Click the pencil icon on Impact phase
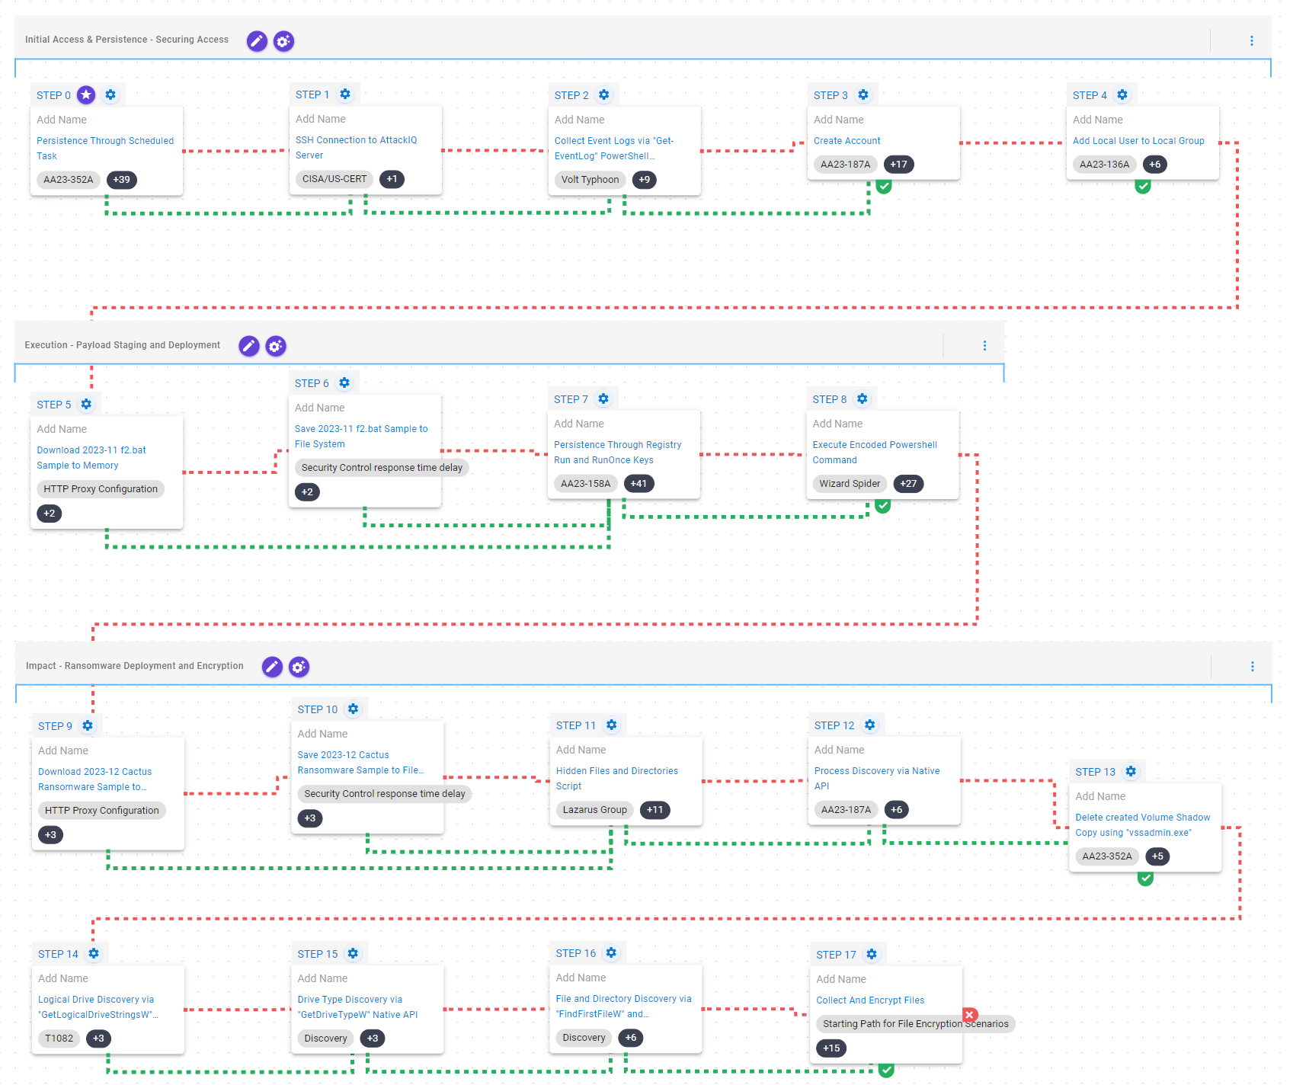 (x=272, y=667)
